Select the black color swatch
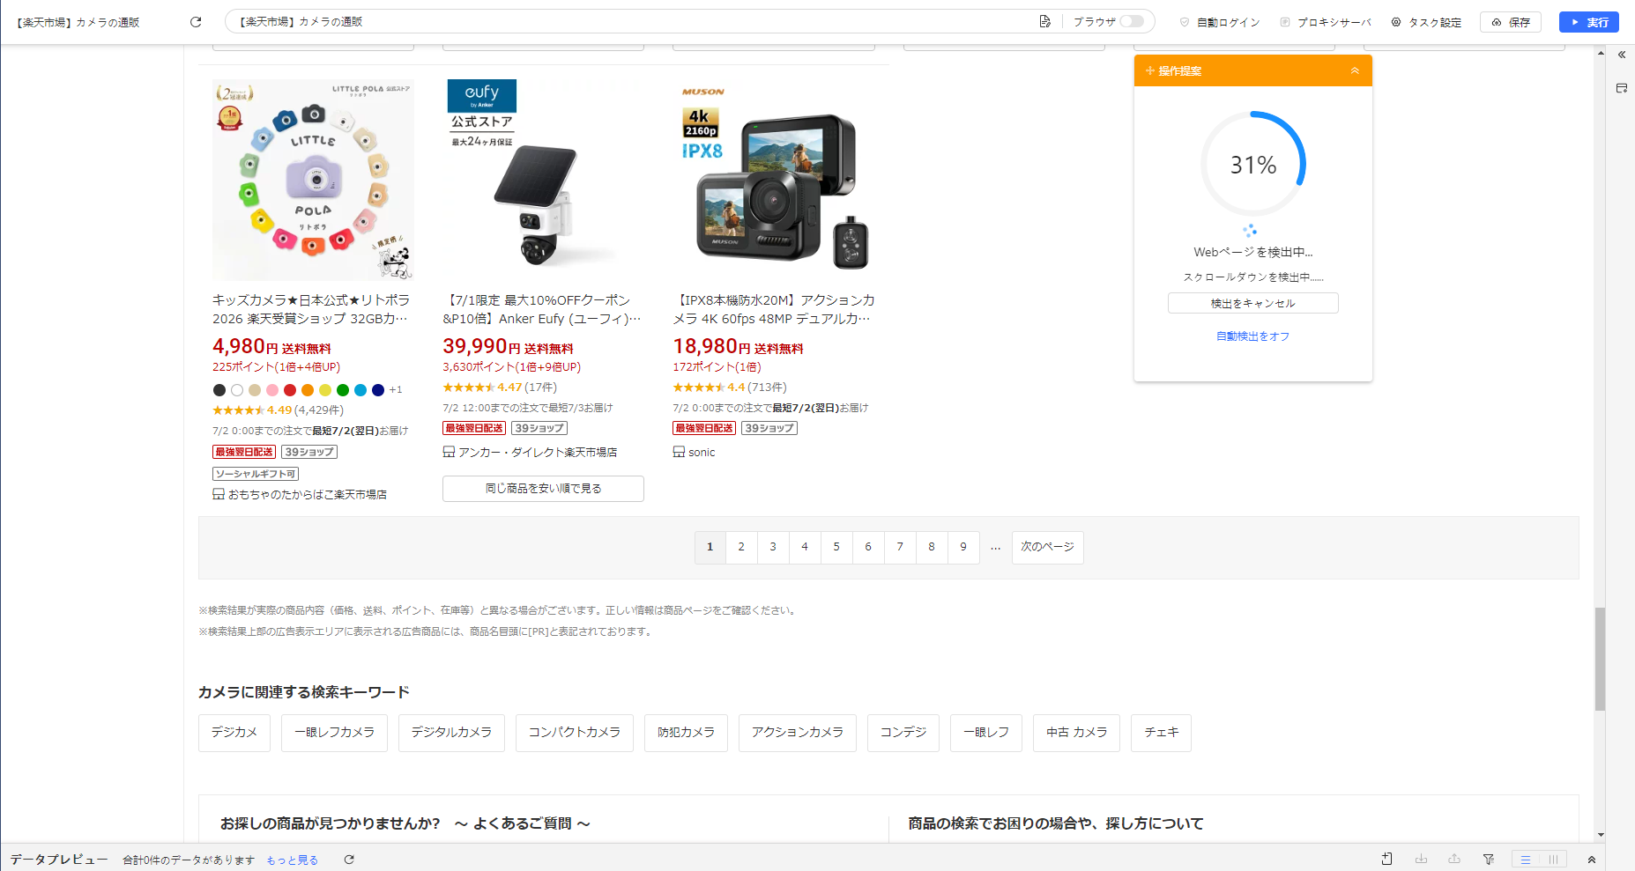Screen dimensions: 1635x871 (x=219, y=390)
